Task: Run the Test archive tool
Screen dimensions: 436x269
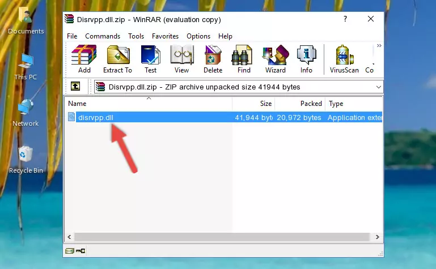Action: click(x=150, y=59)
